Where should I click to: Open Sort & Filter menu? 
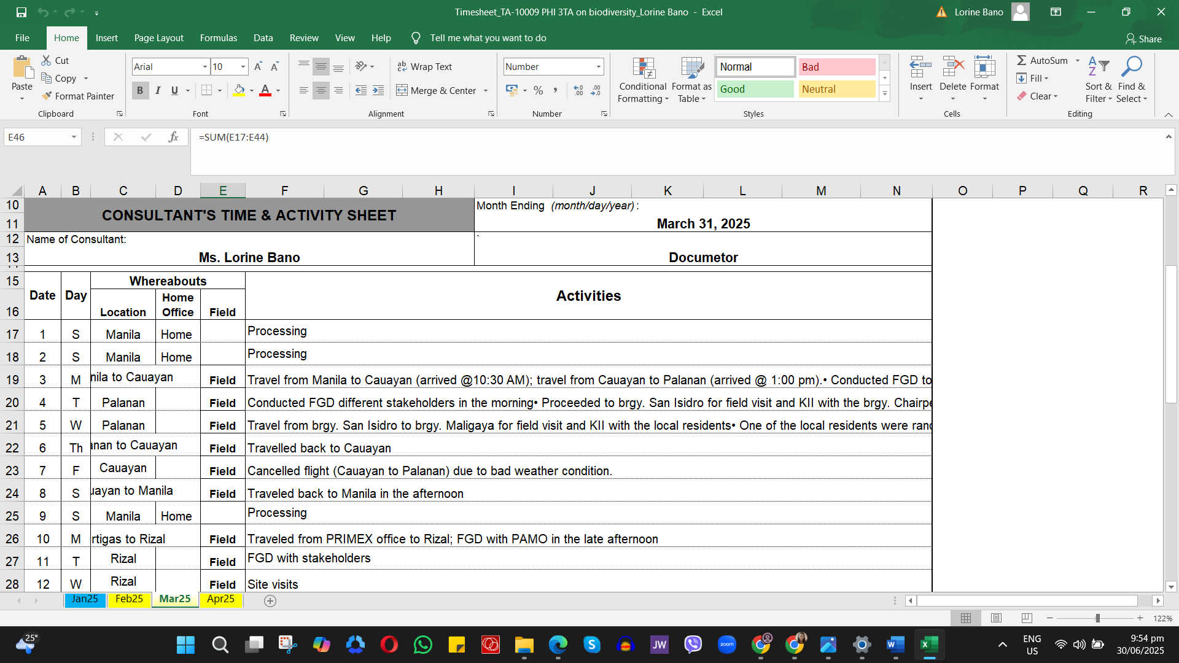coord(1099,80)
